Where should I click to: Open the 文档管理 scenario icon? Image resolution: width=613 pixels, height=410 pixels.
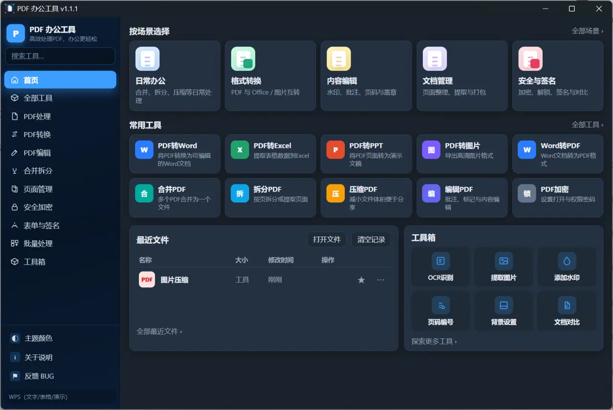pos(435,59)
